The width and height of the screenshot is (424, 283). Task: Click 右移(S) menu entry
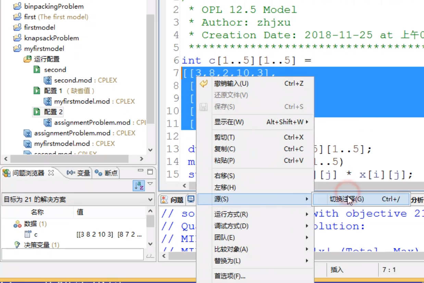pyautogui.click(x=255, y=176)
